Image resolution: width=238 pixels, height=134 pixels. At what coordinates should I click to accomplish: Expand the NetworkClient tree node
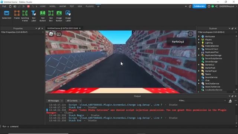pos(199,49)
